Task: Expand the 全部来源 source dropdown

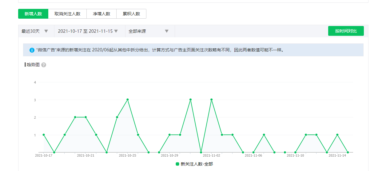Action: click(149, 31)
